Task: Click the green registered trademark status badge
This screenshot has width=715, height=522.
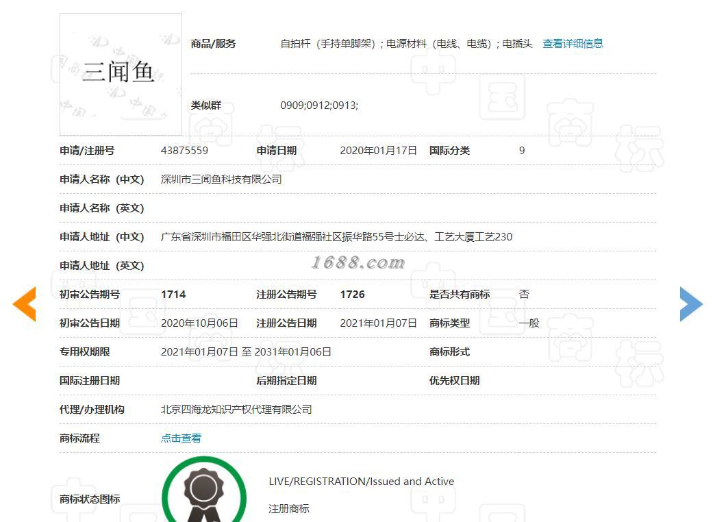Action: [204, 490]
